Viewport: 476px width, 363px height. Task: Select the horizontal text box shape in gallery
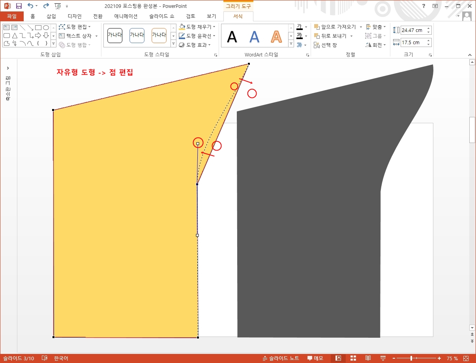(x=6, y=27)
